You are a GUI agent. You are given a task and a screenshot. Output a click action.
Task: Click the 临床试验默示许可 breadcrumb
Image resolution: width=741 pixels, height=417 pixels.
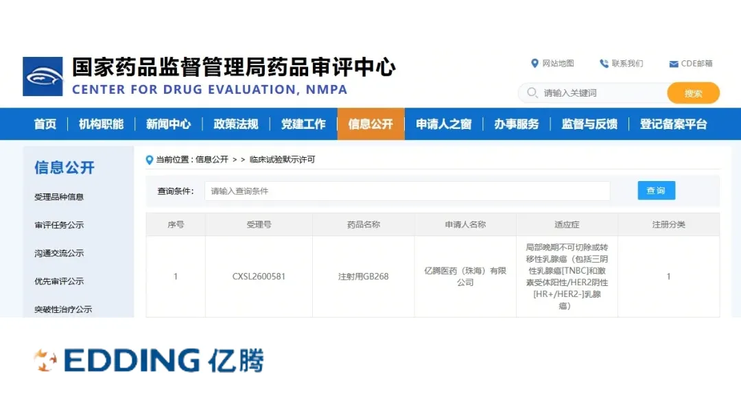tap(282, 160)
